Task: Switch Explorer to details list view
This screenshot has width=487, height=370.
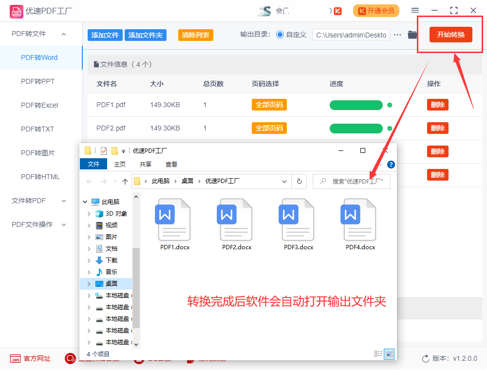Action: [378, 354]
